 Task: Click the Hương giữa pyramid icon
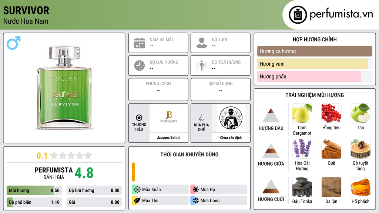click(x=271, y=151)
